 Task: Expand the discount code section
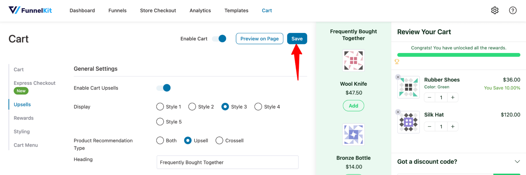pyautogui.click(x=517, y=162)
